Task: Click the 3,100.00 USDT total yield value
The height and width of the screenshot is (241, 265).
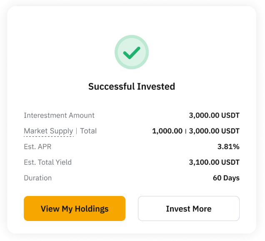Action: 214,162
